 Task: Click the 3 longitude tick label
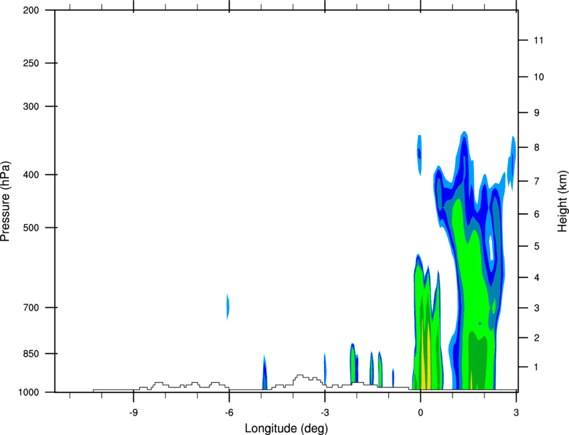click(x=516, y=412)
